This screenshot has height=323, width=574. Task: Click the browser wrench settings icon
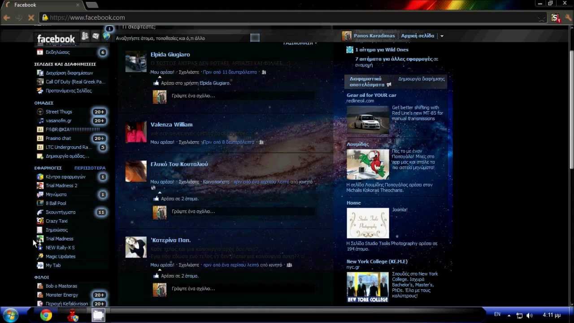(569, 17)
